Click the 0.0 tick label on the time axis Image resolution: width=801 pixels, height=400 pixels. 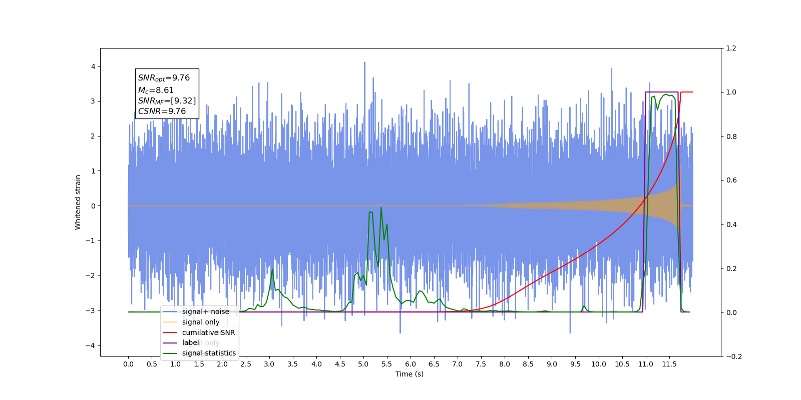coord(128,364)
